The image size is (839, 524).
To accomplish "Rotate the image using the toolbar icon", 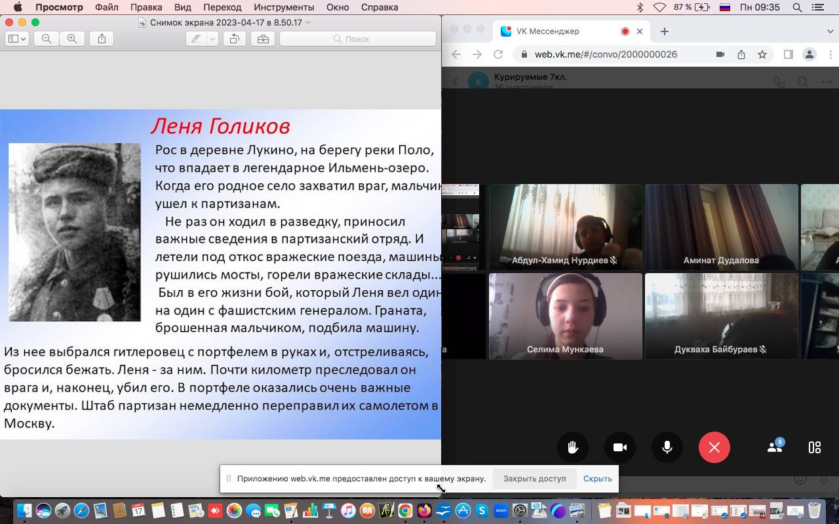I will click(x=234, y=39).
